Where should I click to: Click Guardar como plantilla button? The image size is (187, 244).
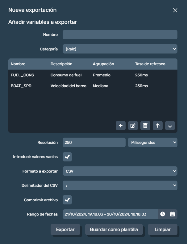114,229
